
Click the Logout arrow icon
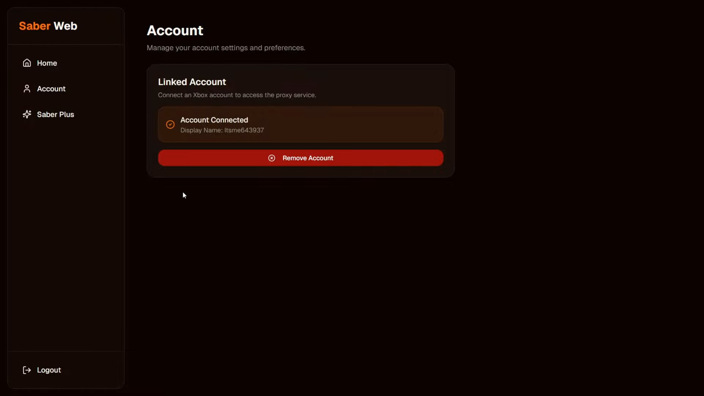pyautogui.click(x=27, y=370)
